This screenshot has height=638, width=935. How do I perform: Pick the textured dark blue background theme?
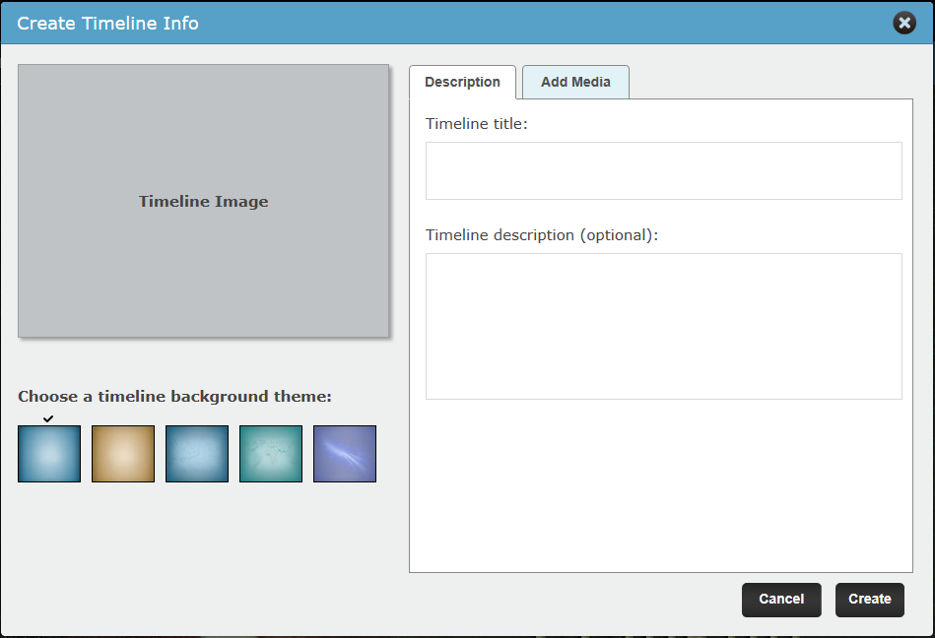tap(197, 453)
